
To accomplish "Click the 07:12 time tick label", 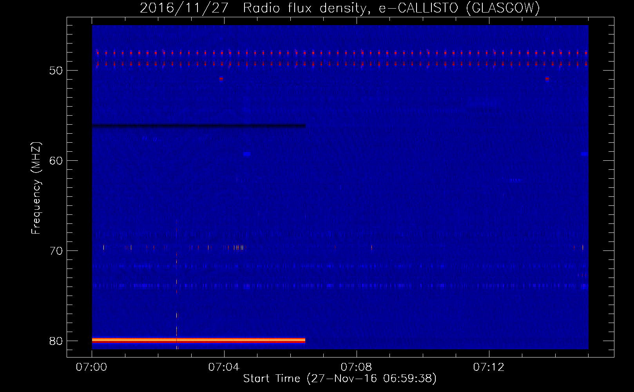I will (489, 367).
